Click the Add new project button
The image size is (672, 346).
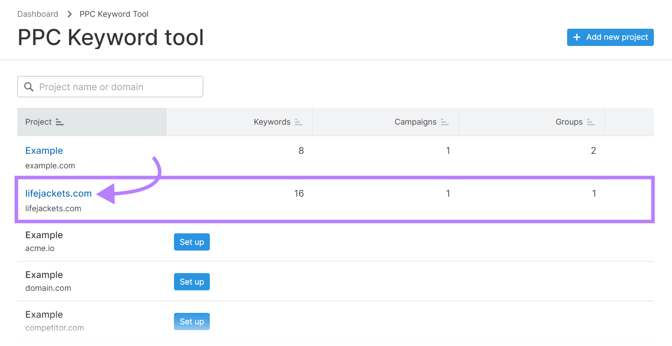click(x=610, y=37)
